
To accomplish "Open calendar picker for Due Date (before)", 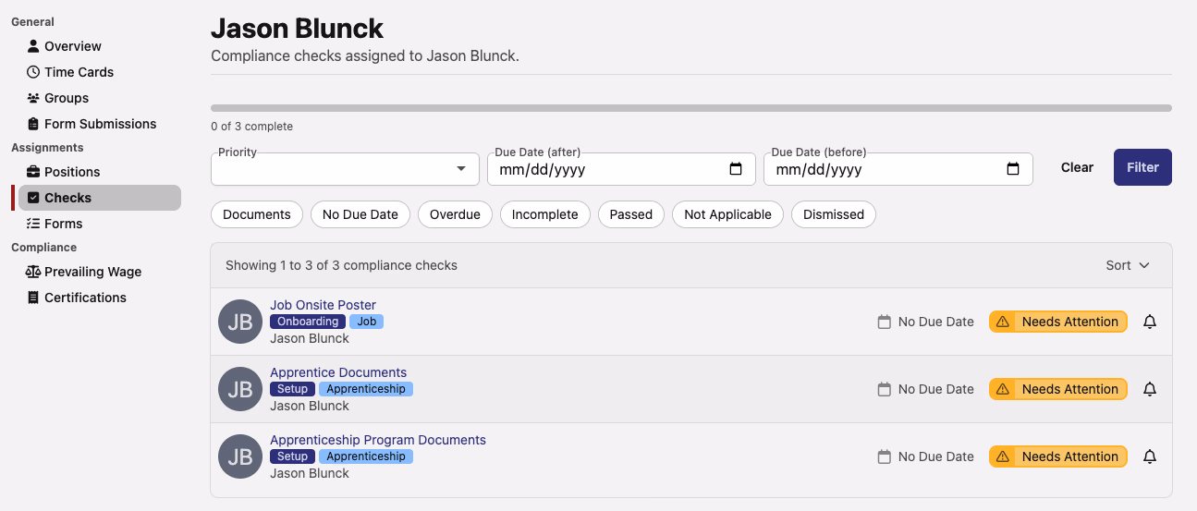I will [1013, 169].
